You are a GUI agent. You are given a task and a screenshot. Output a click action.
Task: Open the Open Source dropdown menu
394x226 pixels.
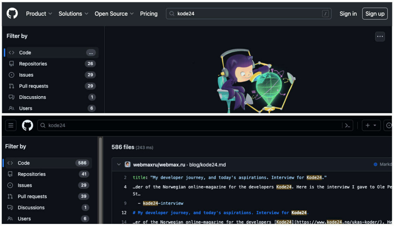114,14
